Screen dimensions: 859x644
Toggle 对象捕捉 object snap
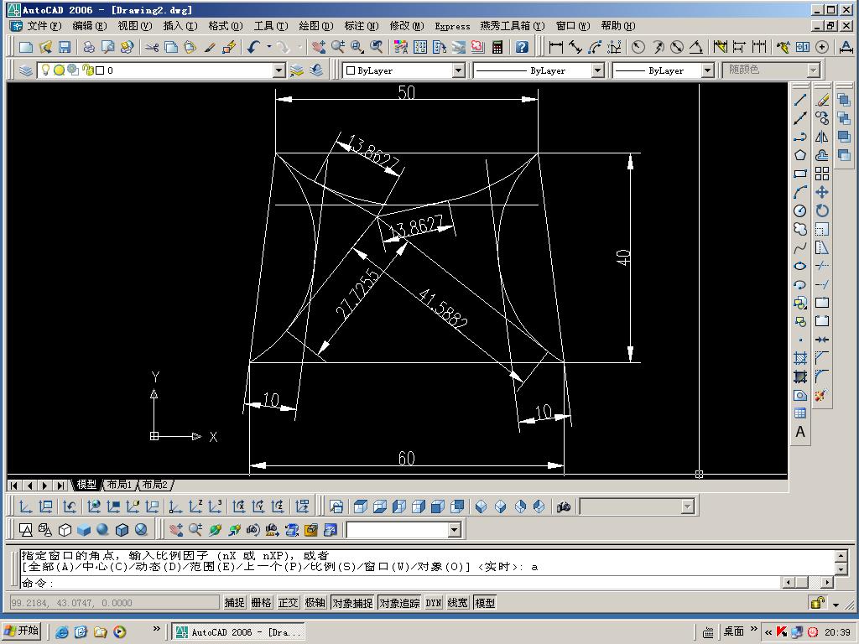click(352, 603)
